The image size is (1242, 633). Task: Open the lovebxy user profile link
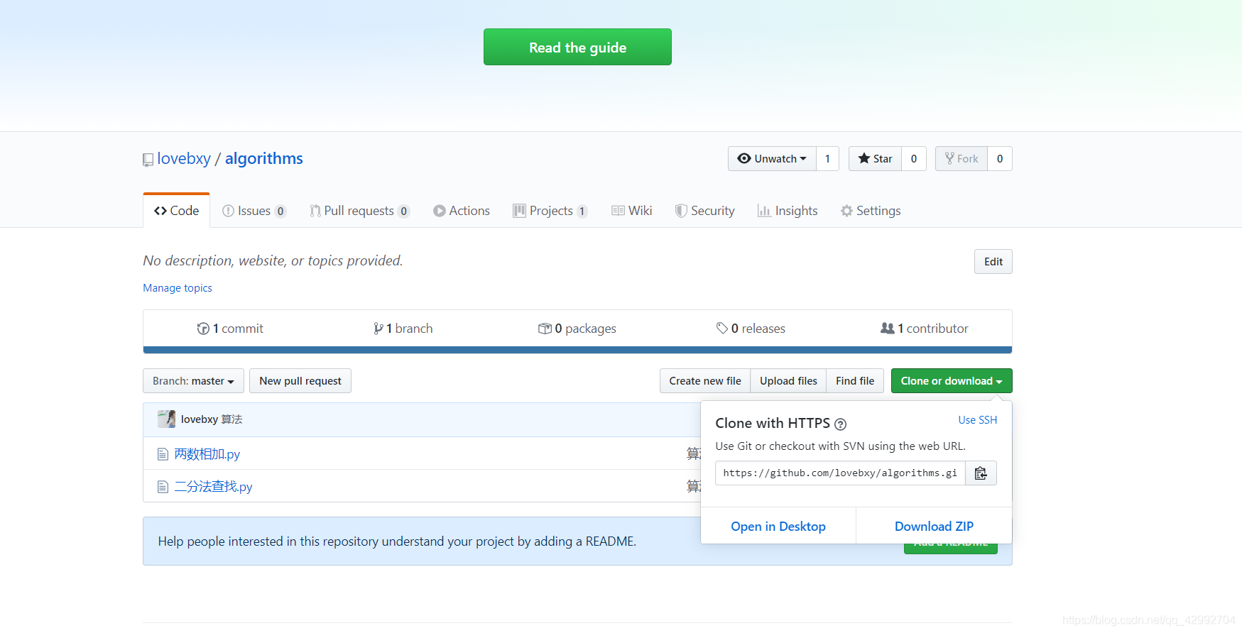point(184,158)
